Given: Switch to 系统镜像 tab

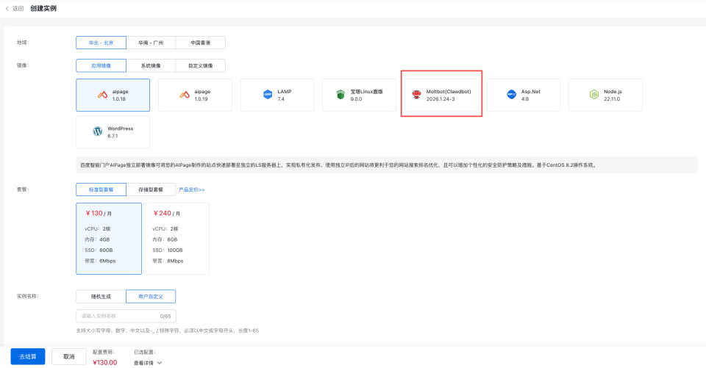Looking at the screenshot, I should [151, 65].
